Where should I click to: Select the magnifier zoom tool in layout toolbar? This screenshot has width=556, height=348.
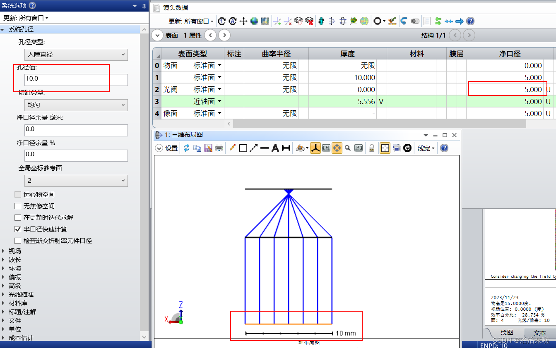[348, 148]
